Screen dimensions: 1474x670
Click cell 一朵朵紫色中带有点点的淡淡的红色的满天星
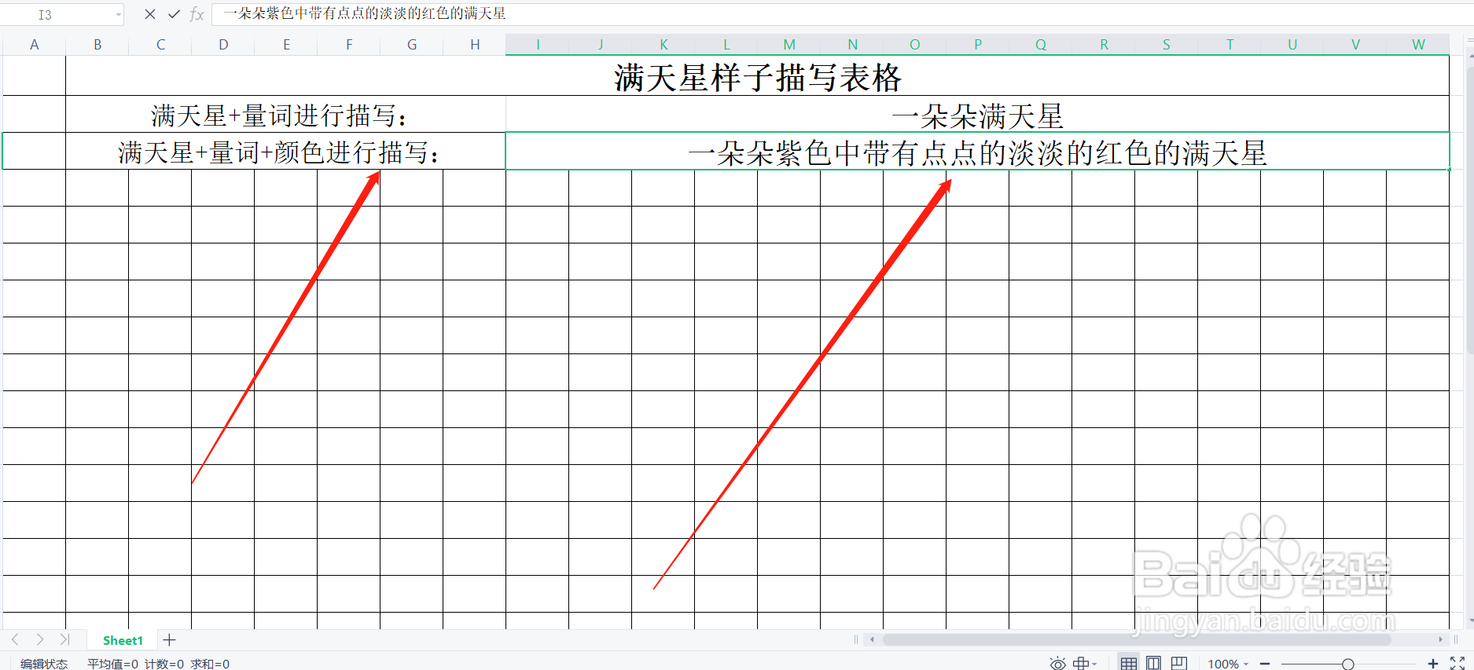click(x=977, y=152)
